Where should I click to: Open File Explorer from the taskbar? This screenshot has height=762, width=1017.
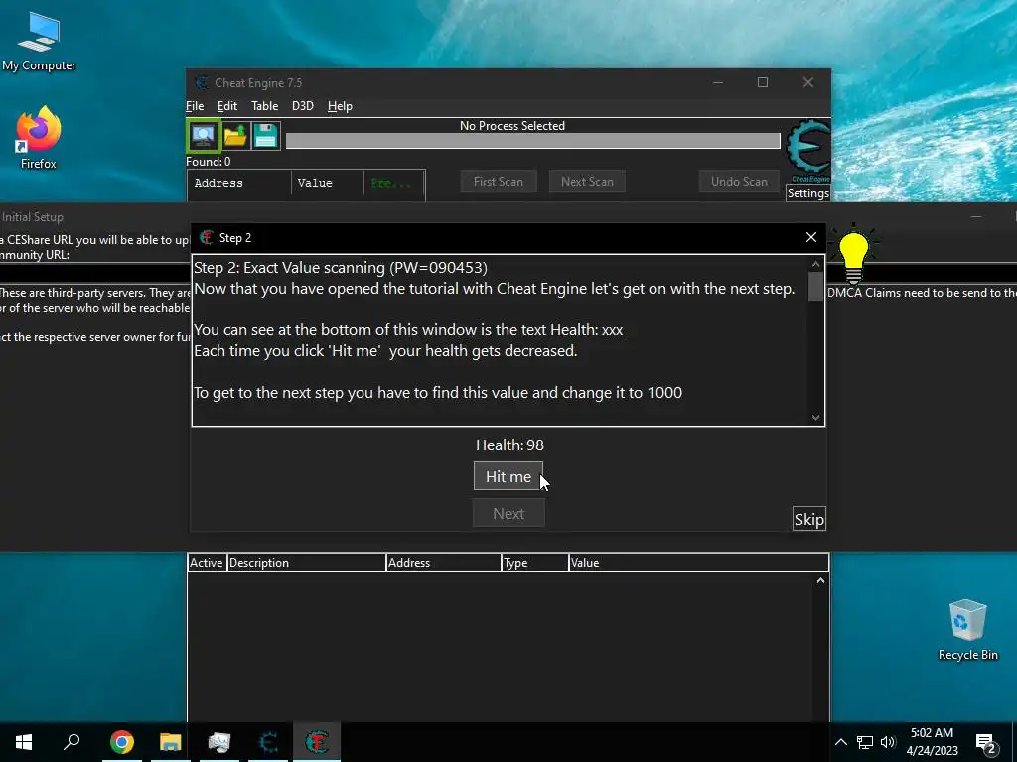(x=170, y=742)
